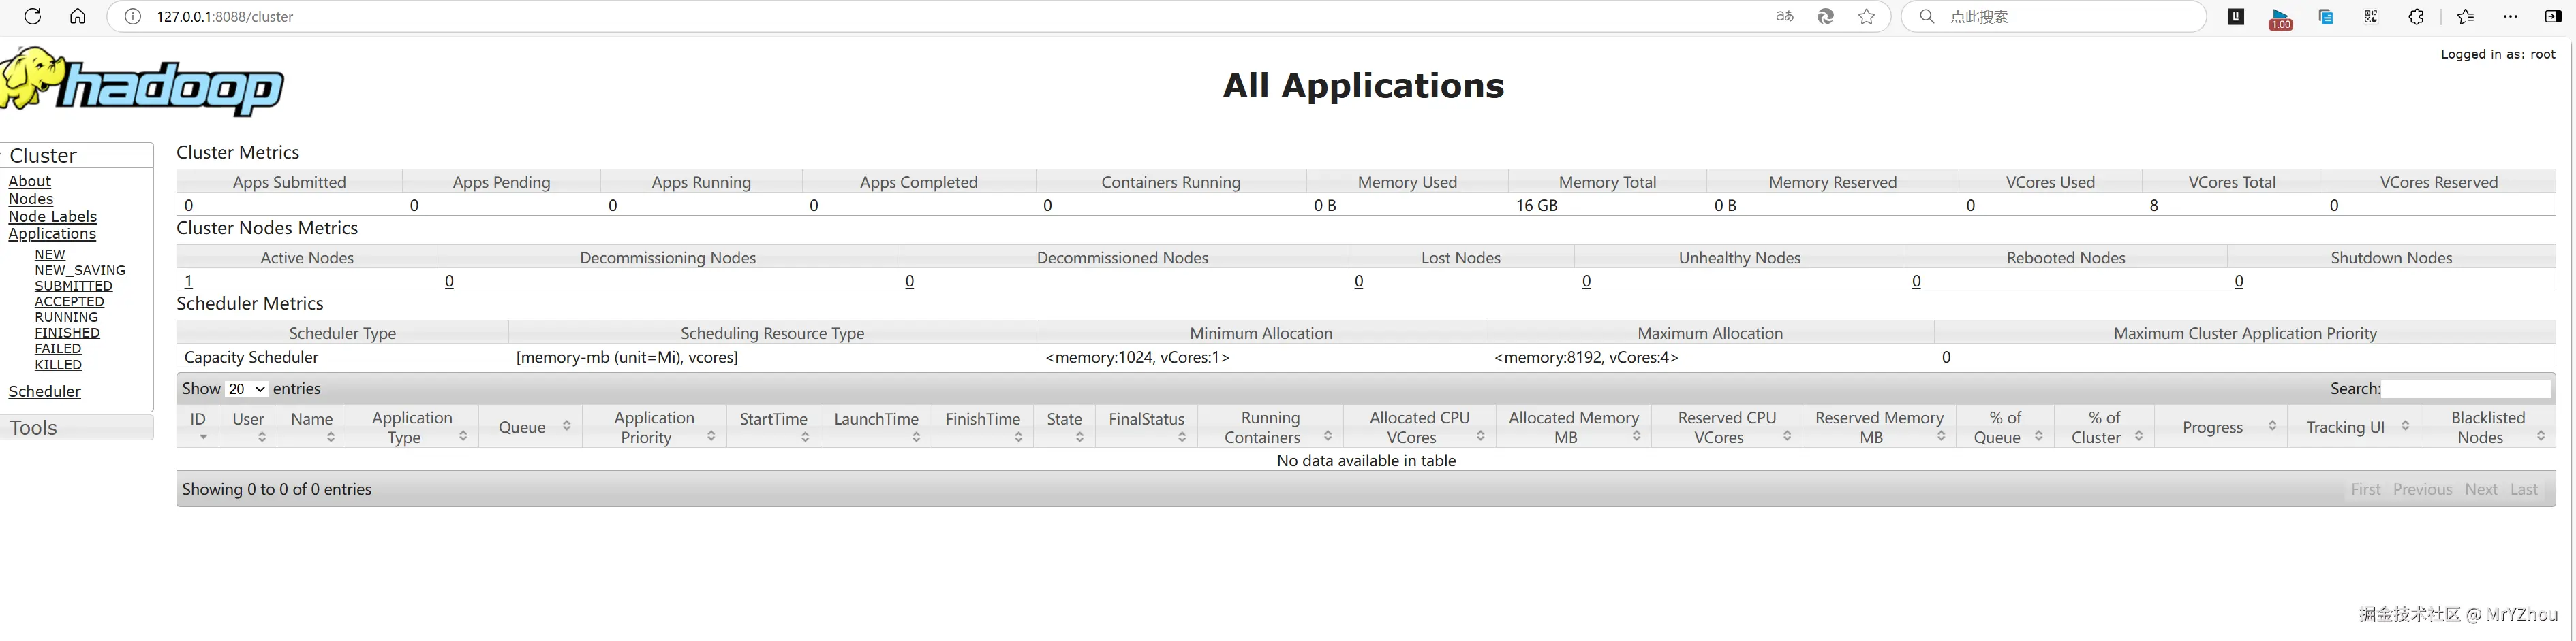Screen dimensions: 2576x641
Task: Open the browser Settings and more menu
Action: (x=2511, y=17)
